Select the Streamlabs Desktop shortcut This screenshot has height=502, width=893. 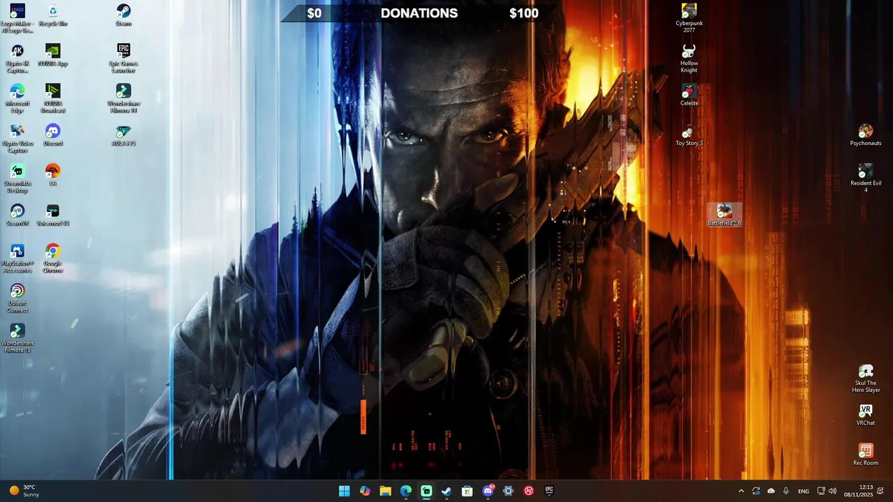click(17, 178)
